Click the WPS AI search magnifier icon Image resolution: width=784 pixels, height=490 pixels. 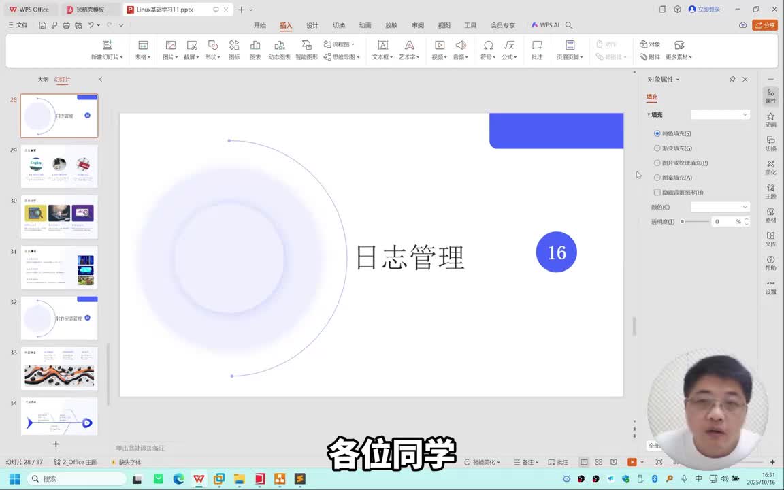(x=569, y=25)
